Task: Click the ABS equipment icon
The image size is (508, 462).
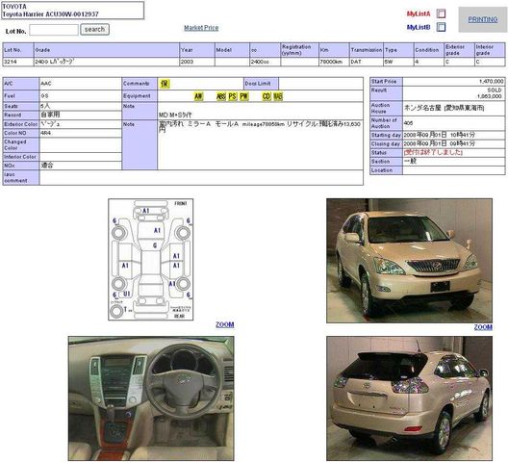Action: [221, 96]
